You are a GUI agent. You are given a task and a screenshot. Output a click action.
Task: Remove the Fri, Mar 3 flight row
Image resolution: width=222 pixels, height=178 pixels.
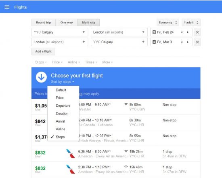(197, 42)
